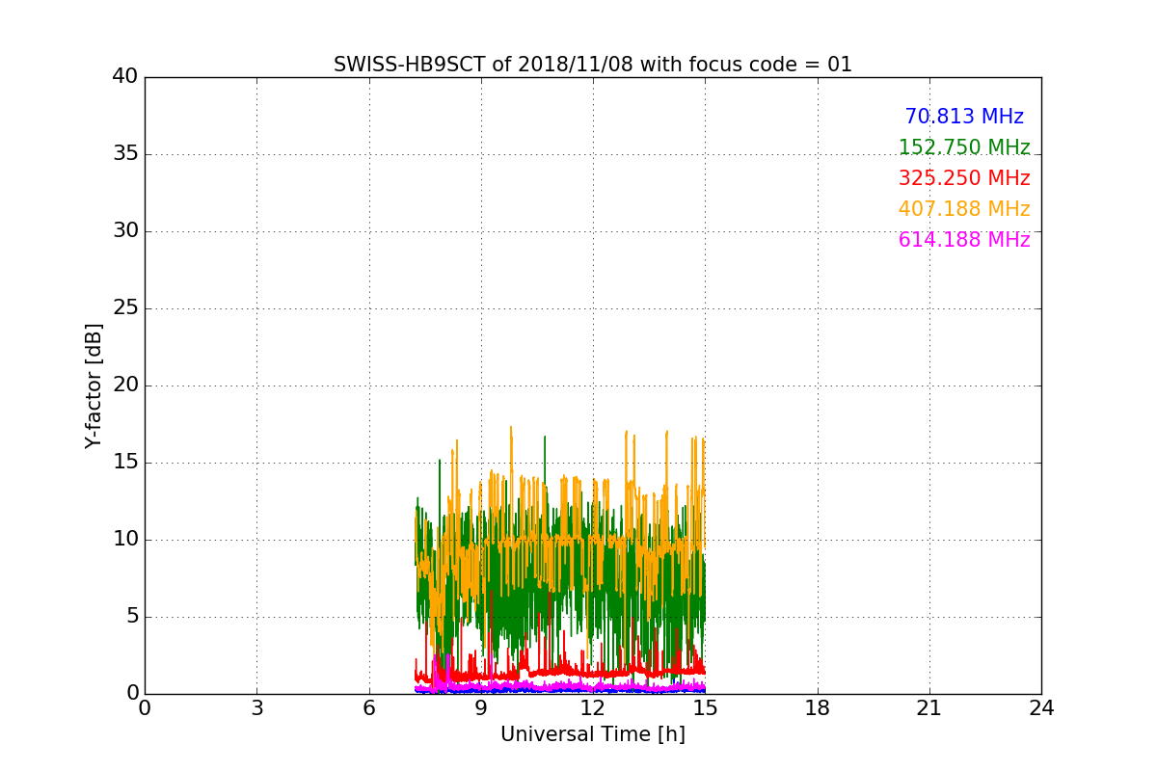The height and width of the screenshot is (771, 1157).
Task: Click the chart title SWISS-HB9SCT of 2018/11/08
Action: coord(593,65)
